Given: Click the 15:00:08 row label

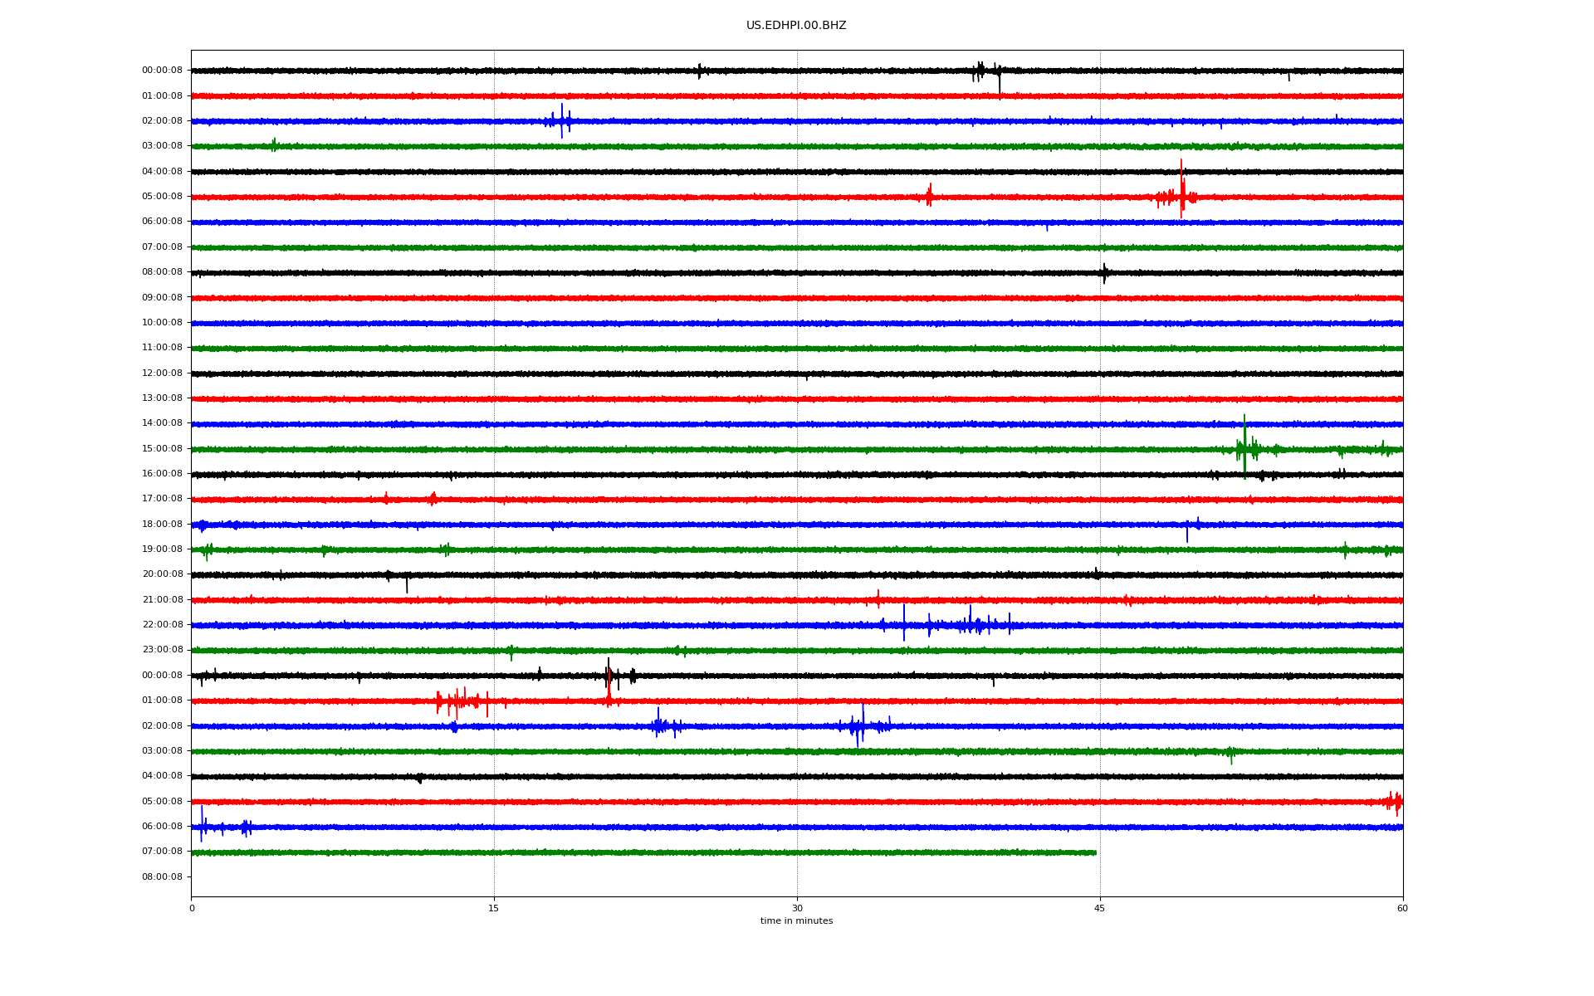Looking at the screenshot, I should pyautogui.click(x=162, y=449).
